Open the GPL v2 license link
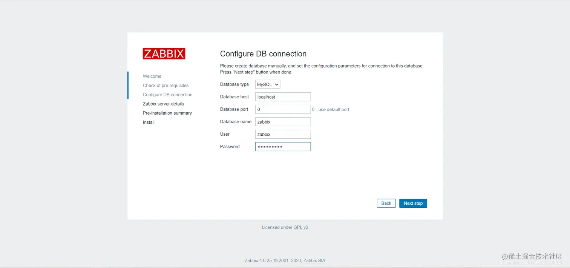This screenshot has height=268, width=570. tap(301, 227)
